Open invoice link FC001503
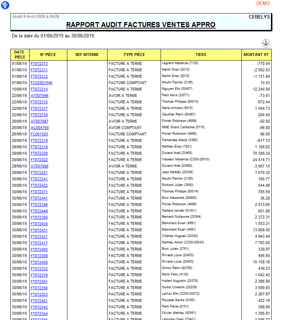Viewport: 282px width, 320px height. (x=39, y=134)
